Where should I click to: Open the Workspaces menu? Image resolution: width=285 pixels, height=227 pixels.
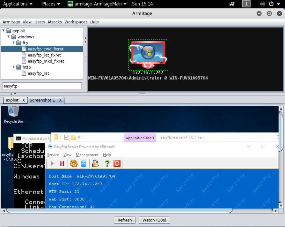coord(76,22)
